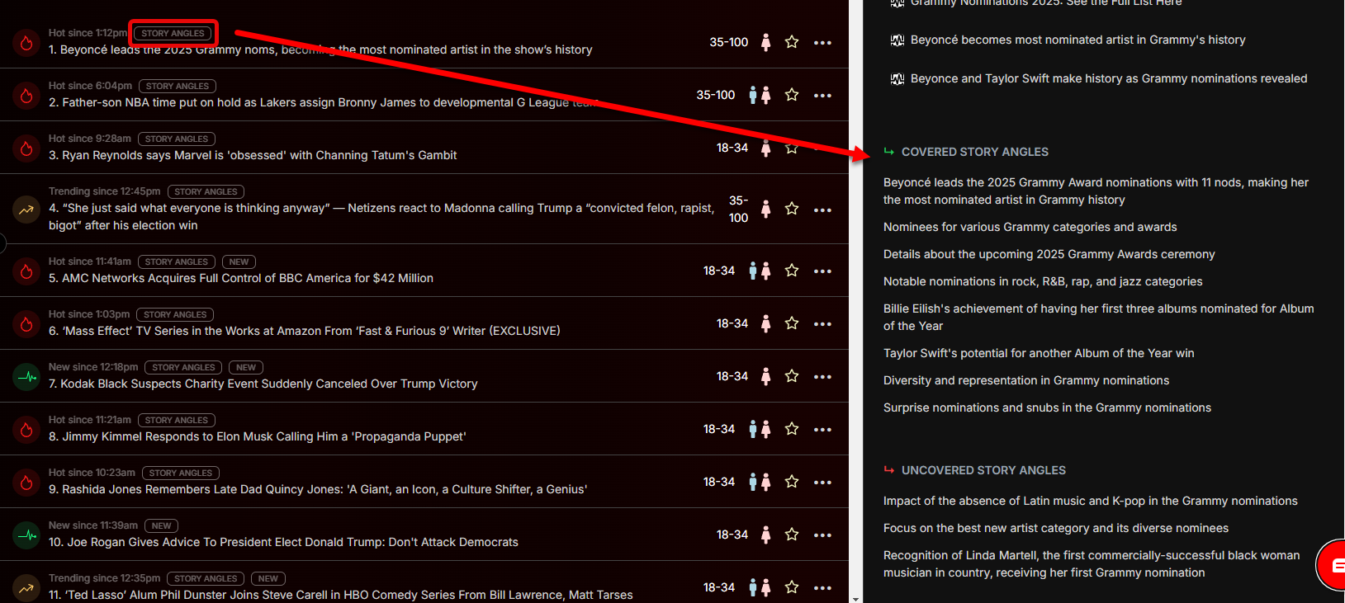Screen dimensions: 1345x603
Task: Open Story Angles for the Madonna story
Action: 206,191
